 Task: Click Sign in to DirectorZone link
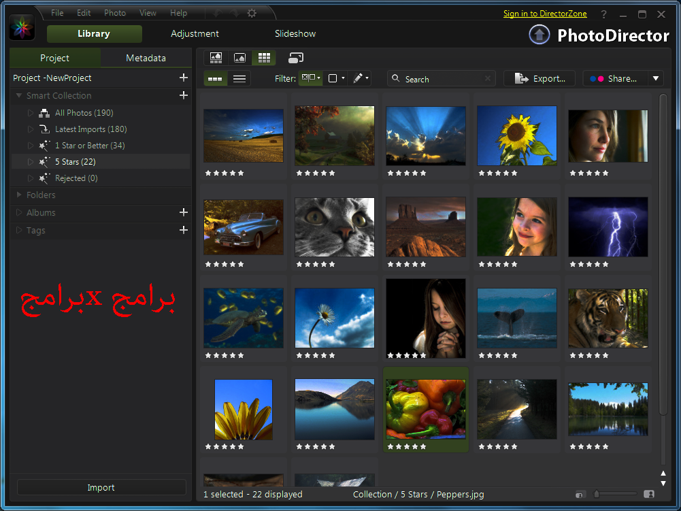[x=545, y=13]
